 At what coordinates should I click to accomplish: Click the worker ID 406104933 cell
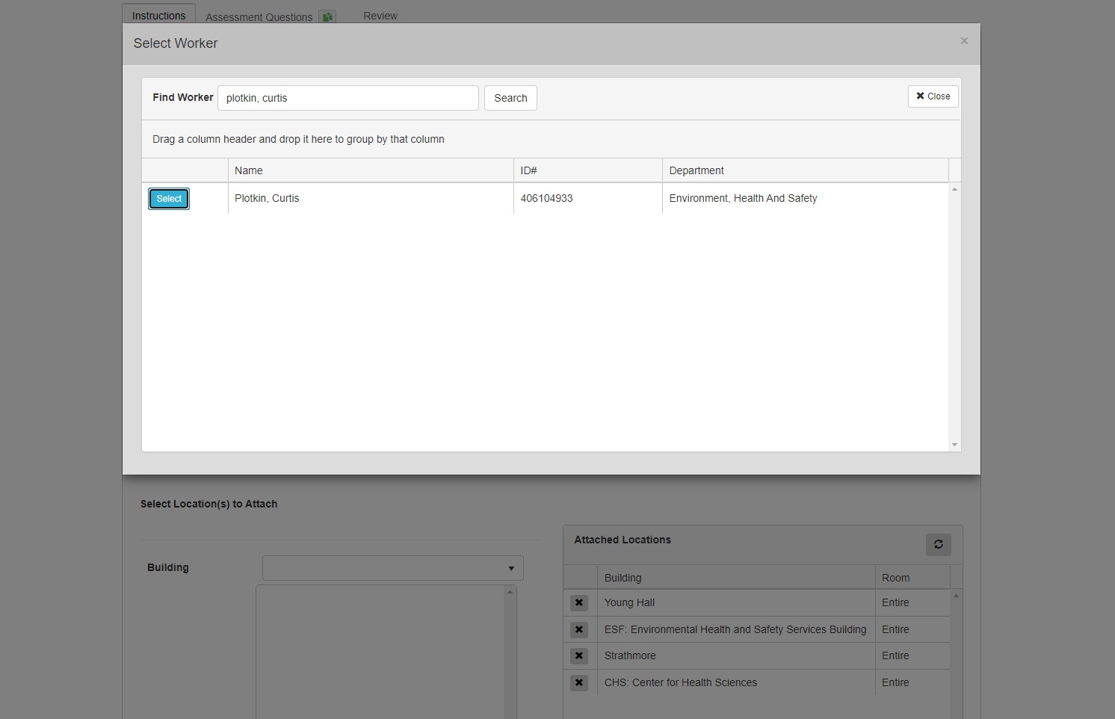[588, 198]
